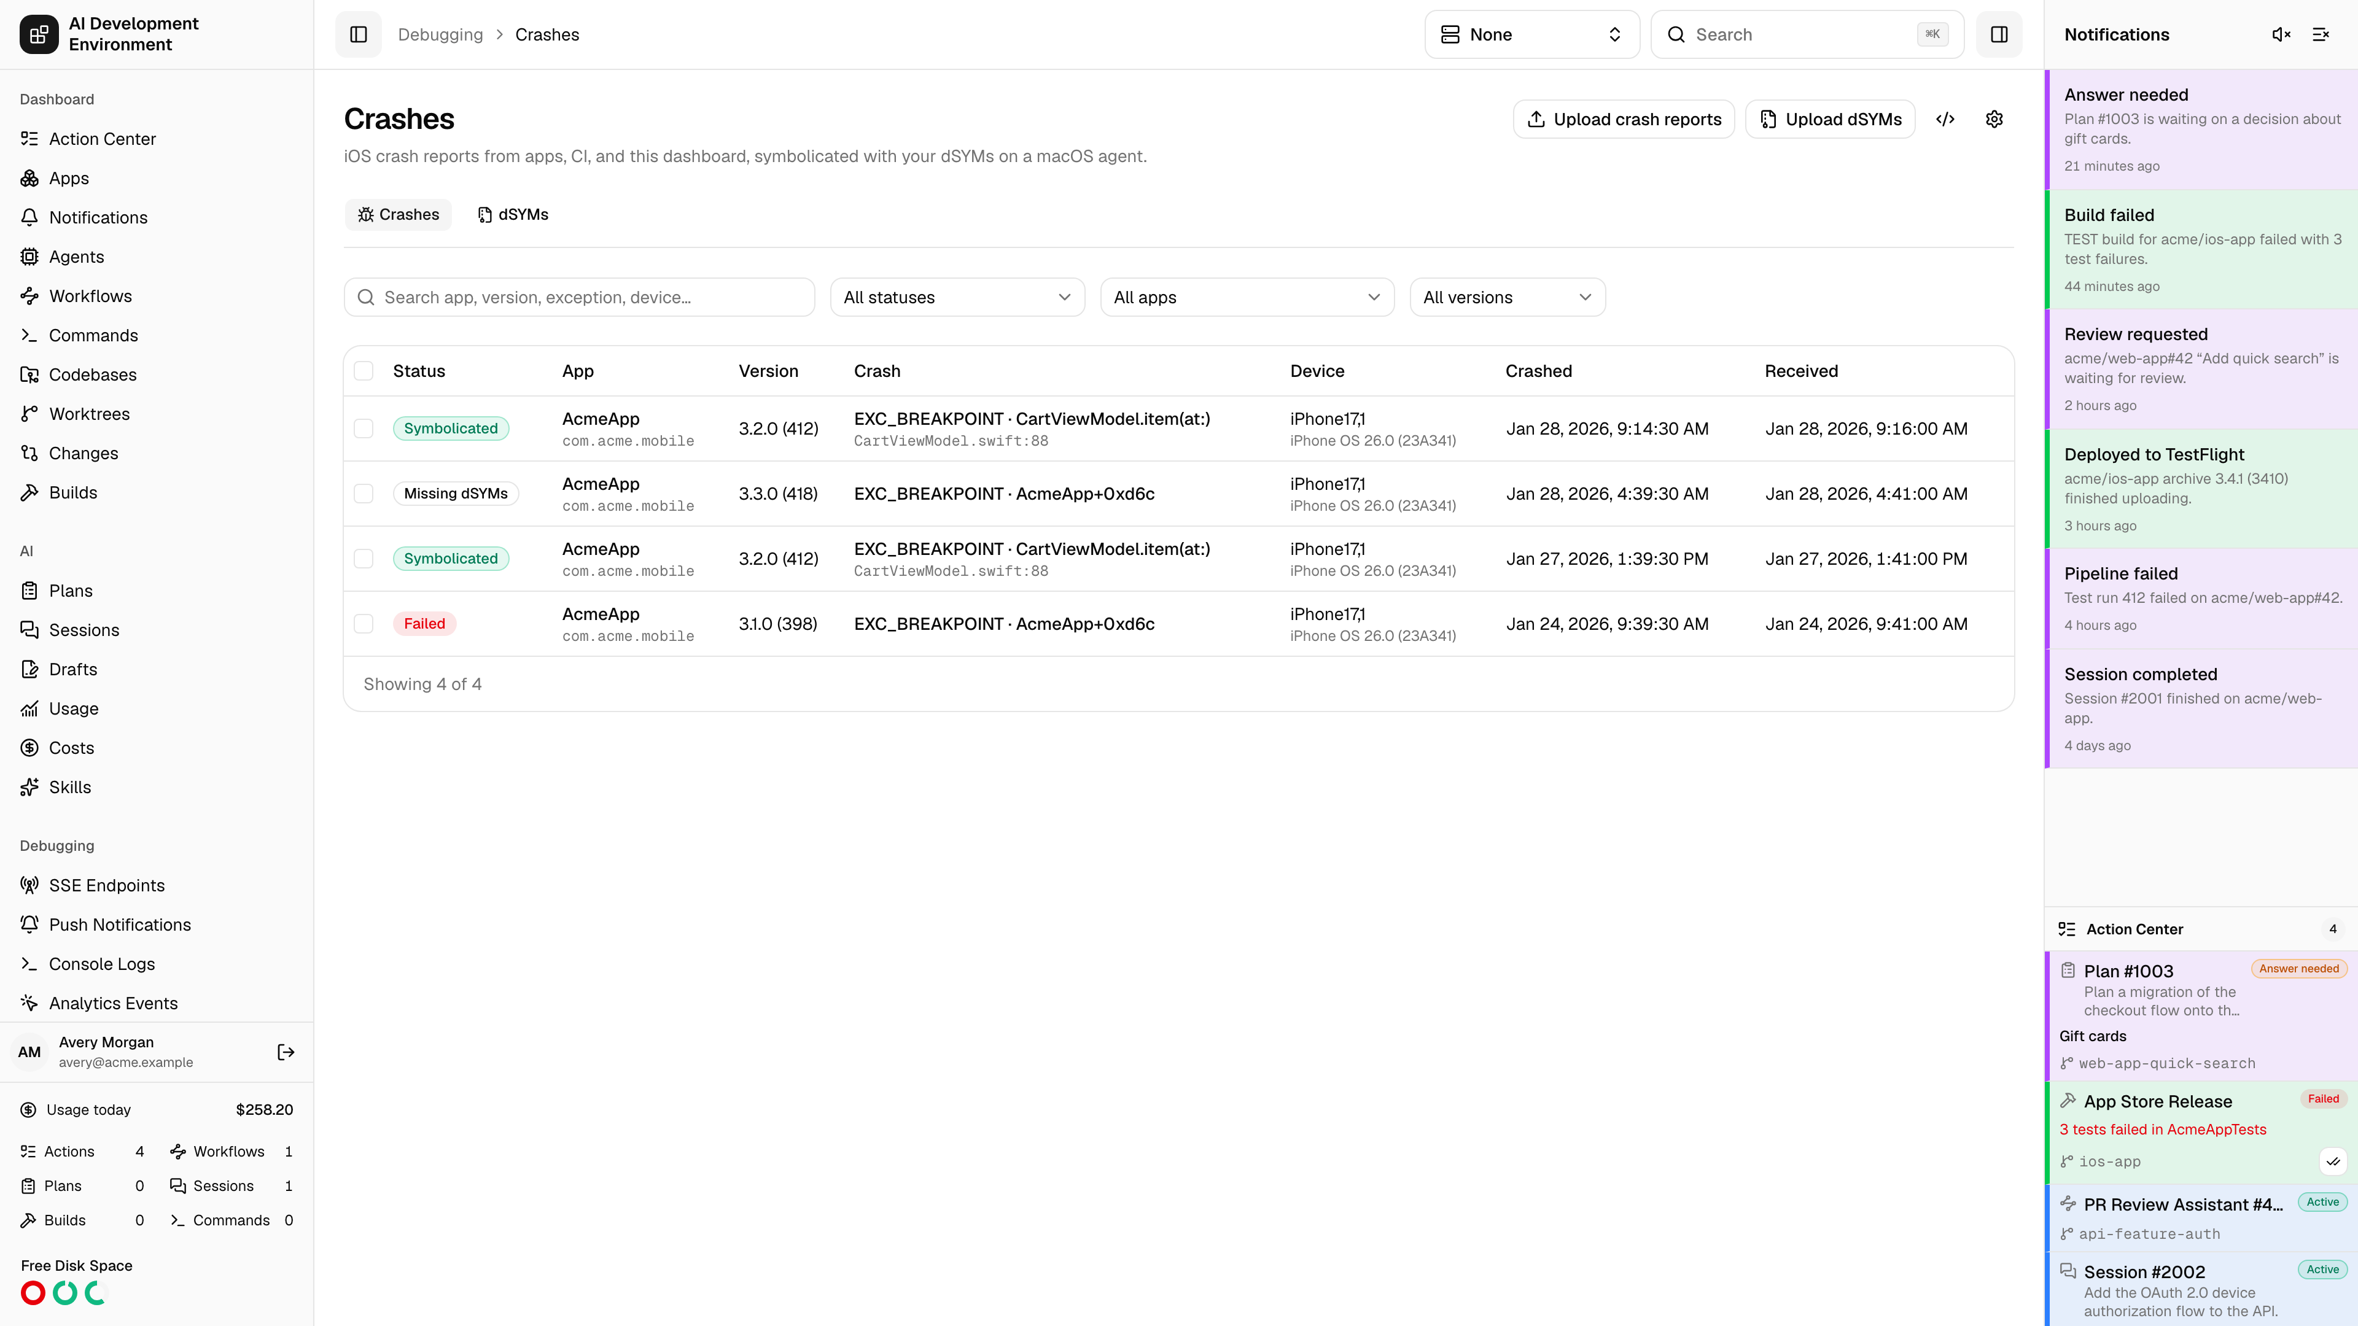Image resolution: width=2358 pixels, height=1326 pixels.
Task: Open the Debugging breadcrumb link
Action: (x=440, y=34)
